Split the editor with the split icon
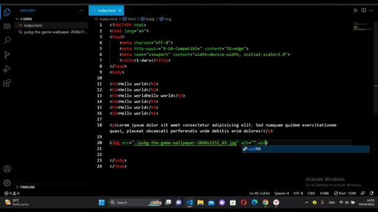This screenshot has height=212, width=378. pyautogui.click(x=364, y=11)
